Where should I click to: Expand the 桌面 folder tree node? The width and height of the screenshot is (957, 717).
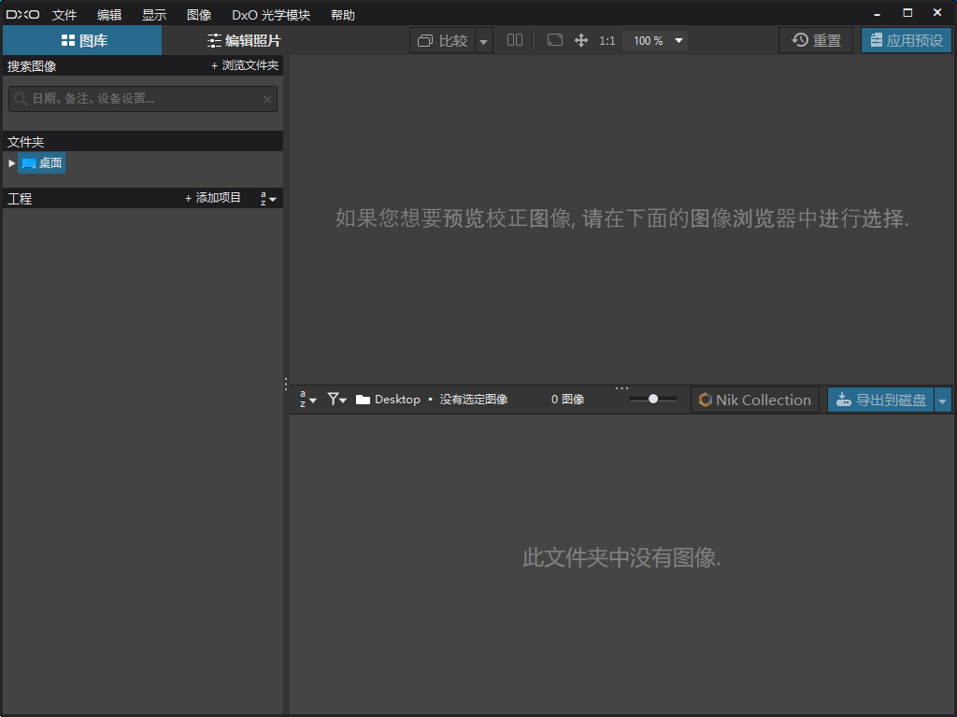click(12, 163)
